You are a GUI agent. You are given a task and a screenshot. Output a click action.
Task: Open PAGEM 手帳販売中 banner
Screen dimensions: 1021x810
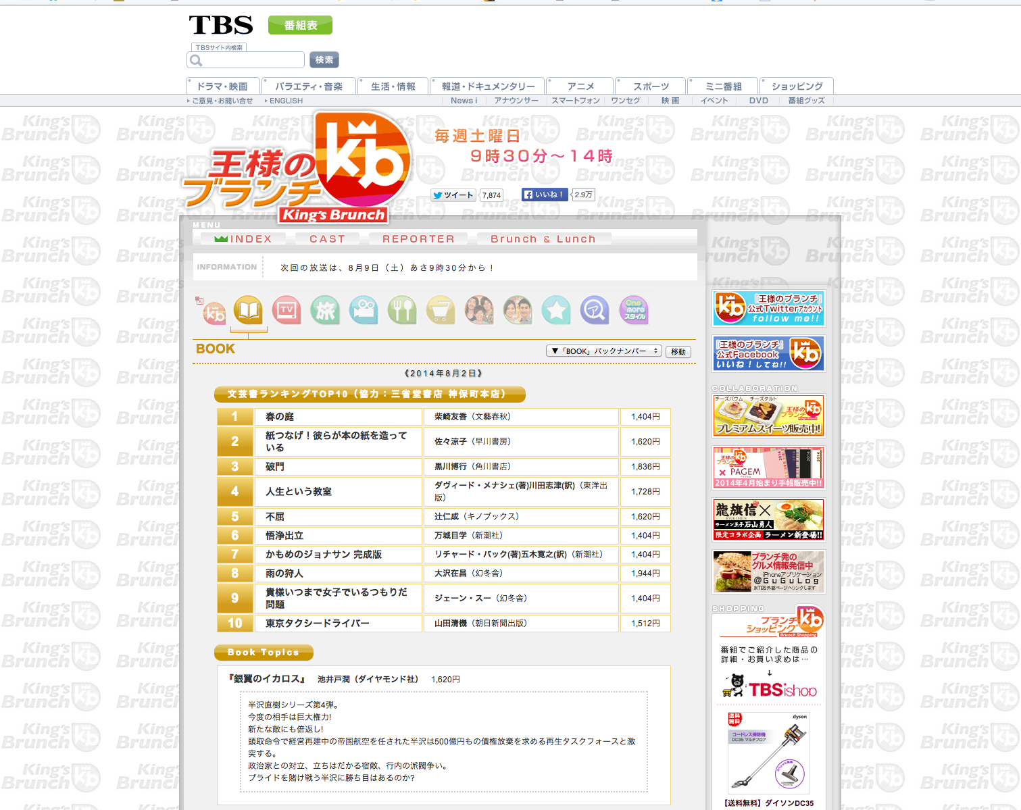tap(769, 467)
